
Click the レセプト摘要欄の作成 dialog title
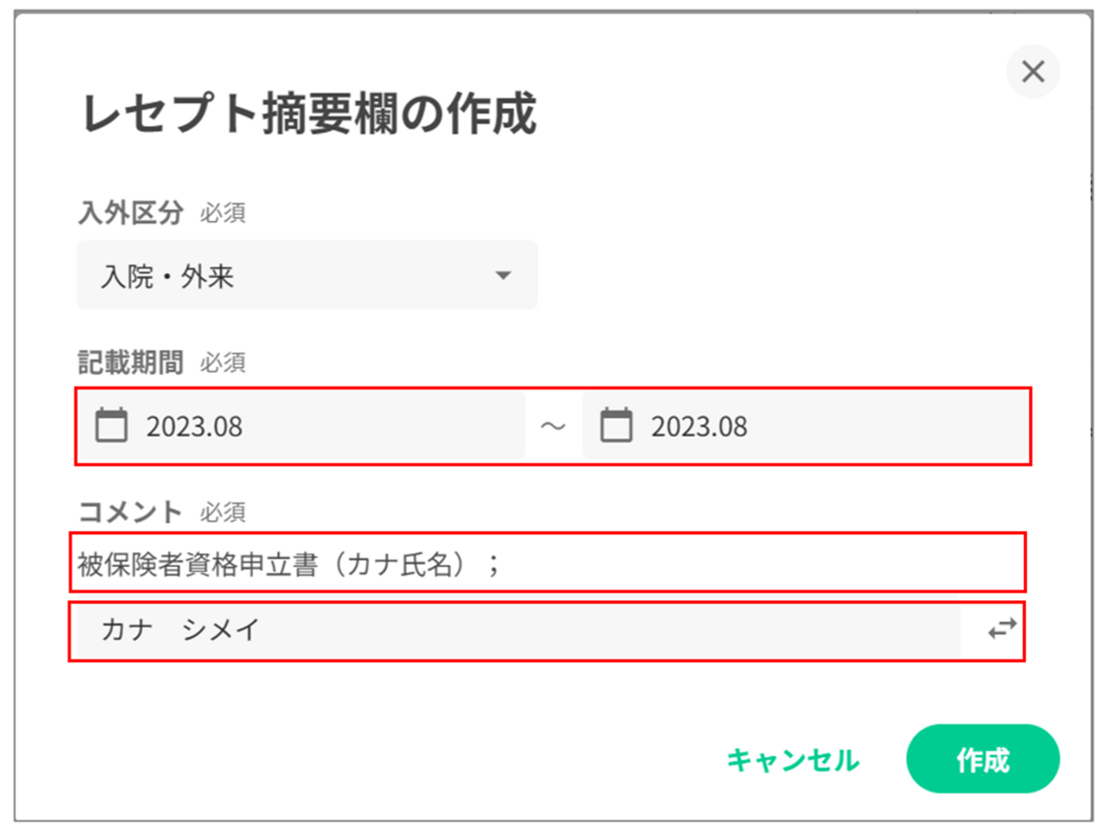tap(309, 114)
